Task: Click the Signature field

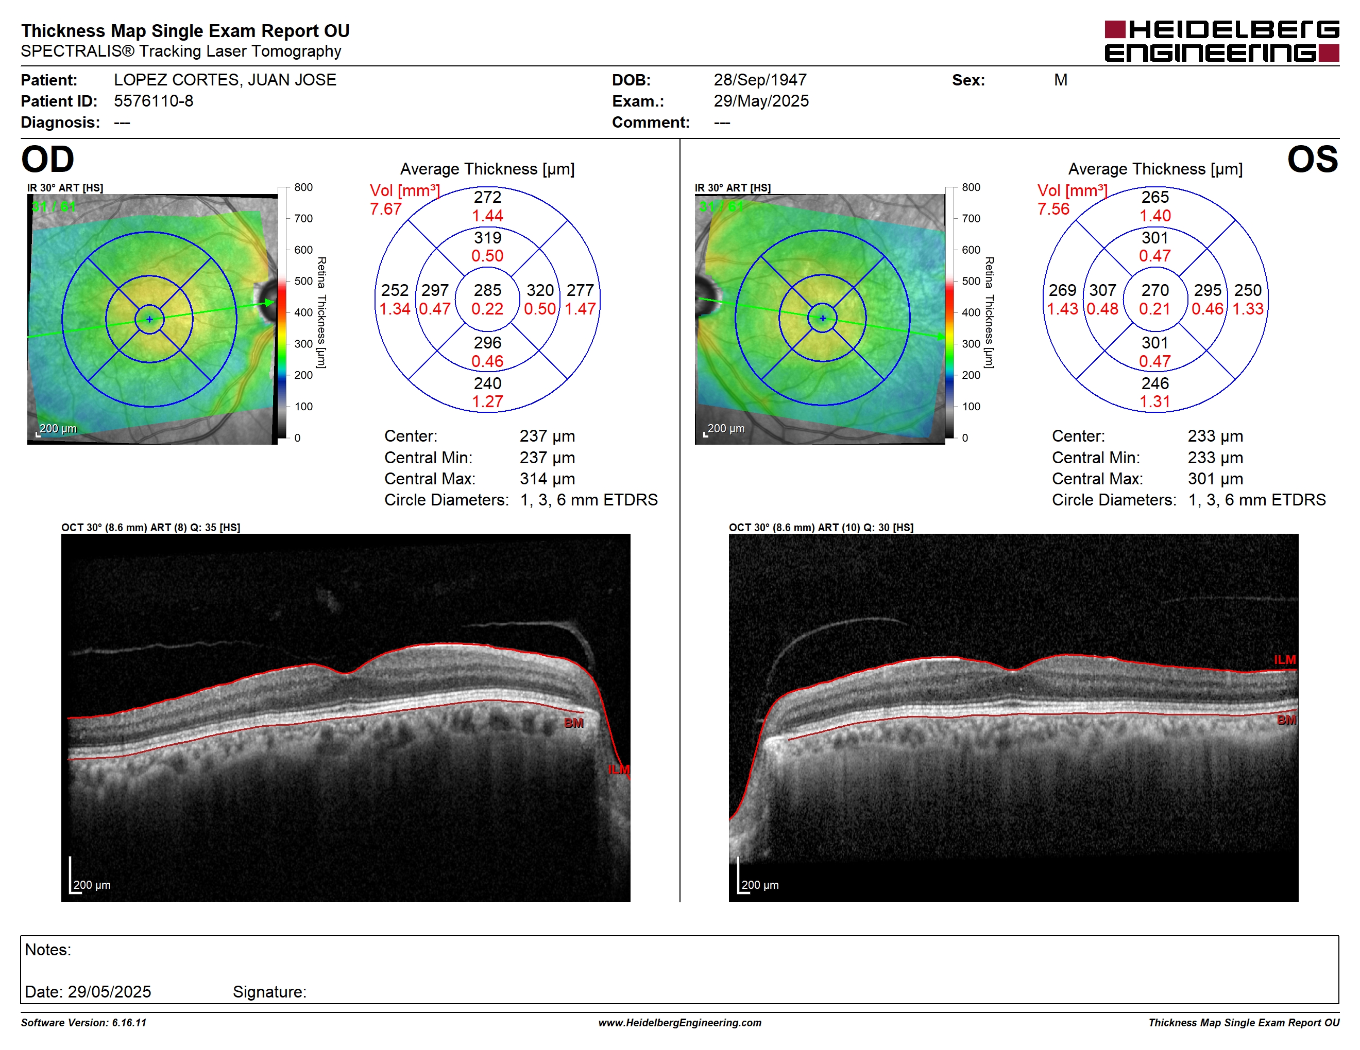Action: pyautogui.click(x=269, y=991)
